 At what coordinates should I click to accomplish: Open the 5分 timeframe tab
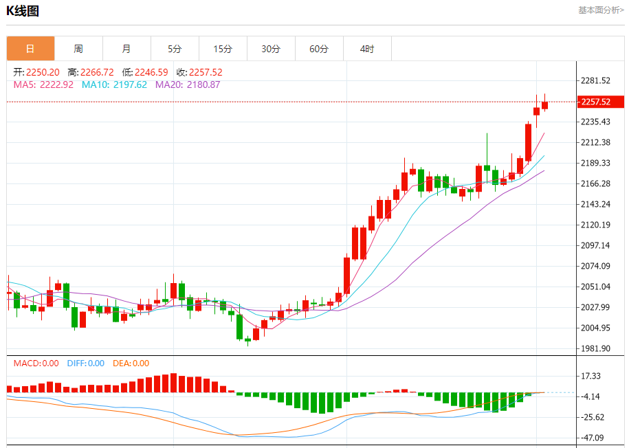pyautogui.click(x=175, y=49)
